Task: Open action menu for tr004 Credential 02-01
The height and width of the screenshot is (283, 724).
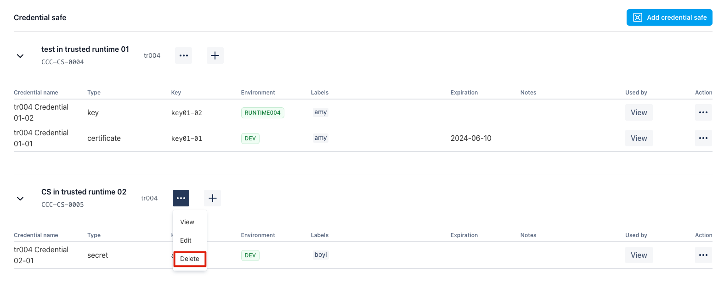Action: (703, 255)
